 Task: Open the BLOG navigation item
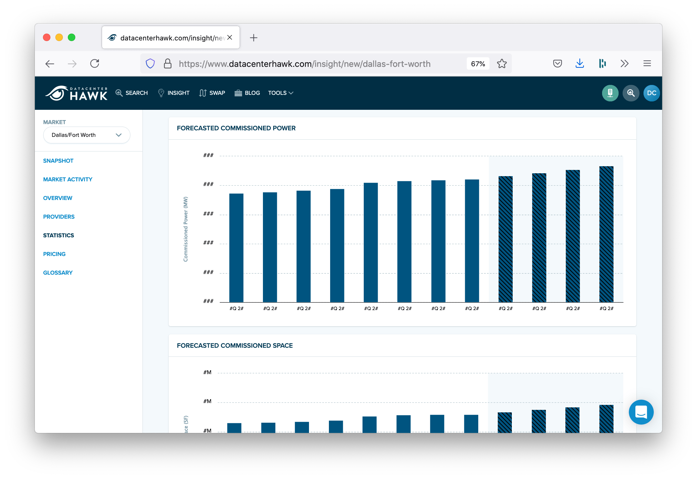[x=247, y=93]
